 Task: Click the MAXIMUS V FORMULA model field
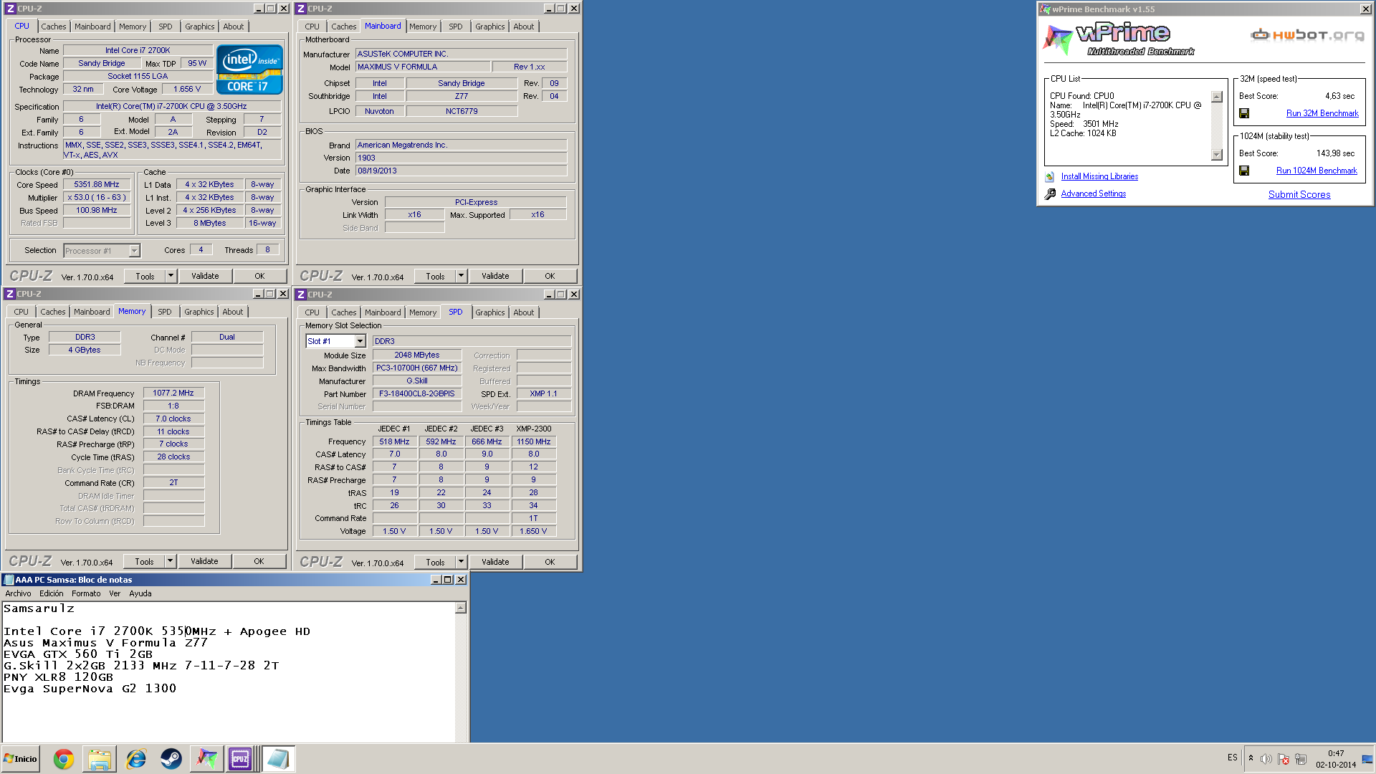[423, 67]
